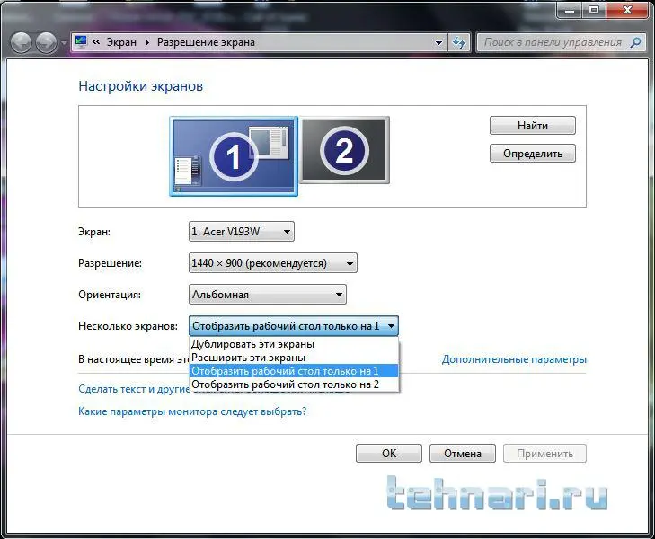
Task: Select the Разрешение экрана breadcrumb
Action: [x=206, y=42]
